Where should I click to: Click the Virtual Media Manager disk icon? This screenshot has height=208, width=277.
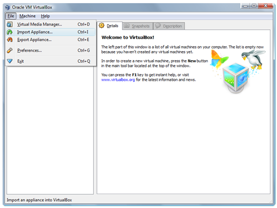pos(10,24)
